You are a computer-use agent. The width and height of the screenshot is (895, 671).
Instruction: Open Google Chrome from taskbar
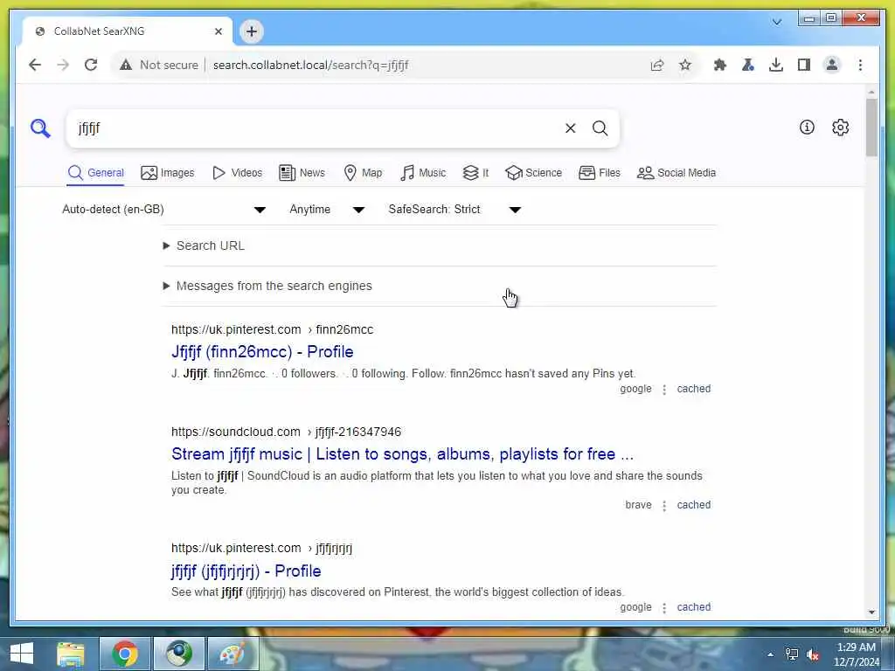(125, 654)
